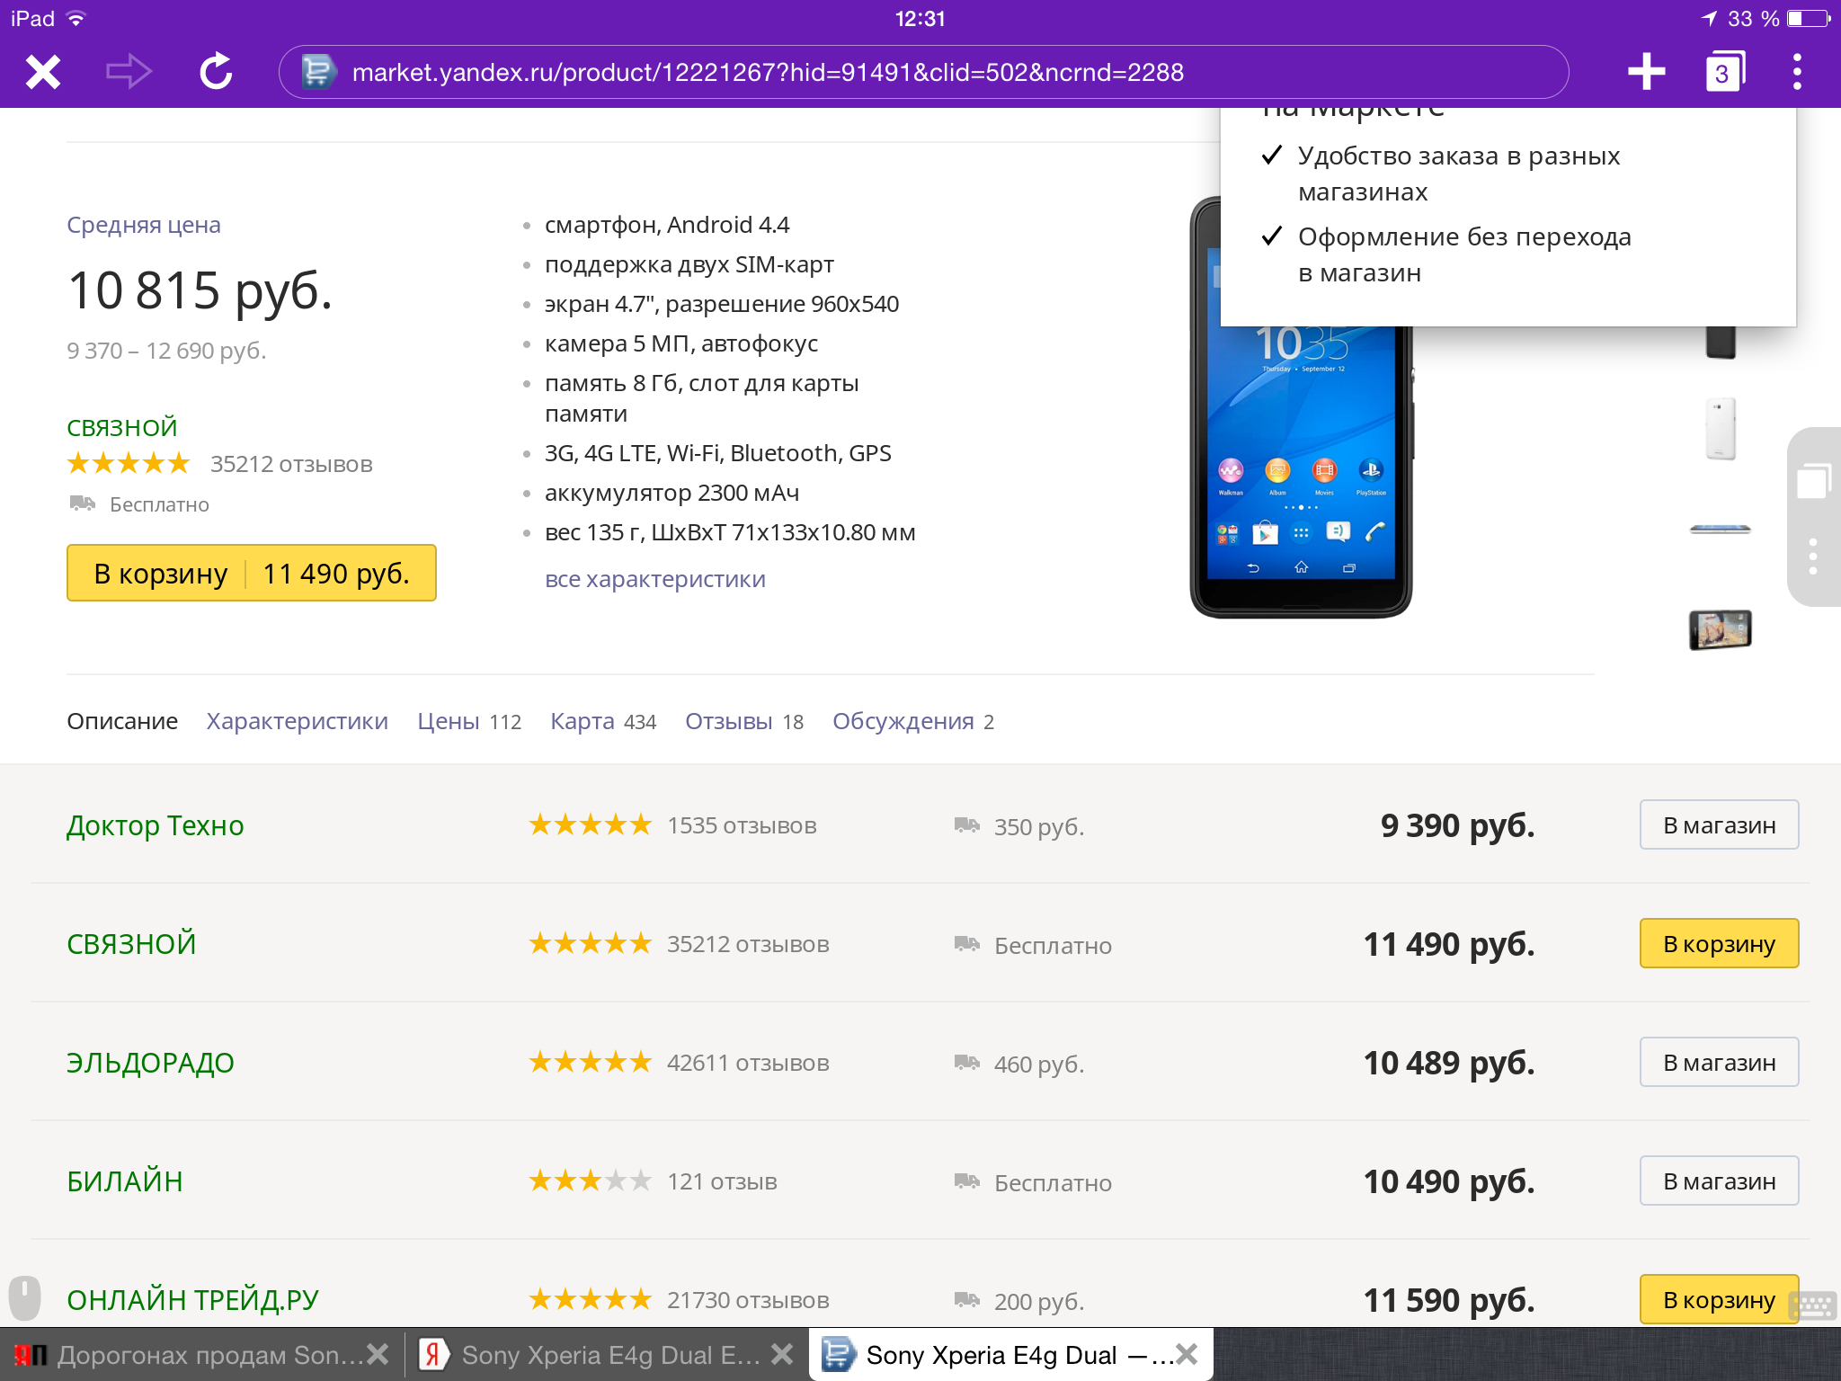1841x1381 pixels.
Task: Tap the 460 руб. delivery cost
Action: point(1039,1064)
